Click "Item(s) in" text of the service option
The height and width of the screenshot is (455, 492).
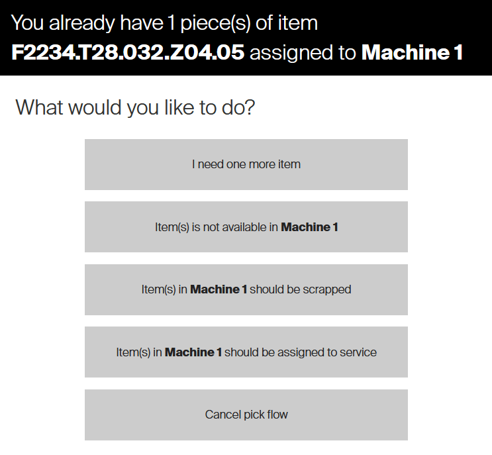pos(139,352)
